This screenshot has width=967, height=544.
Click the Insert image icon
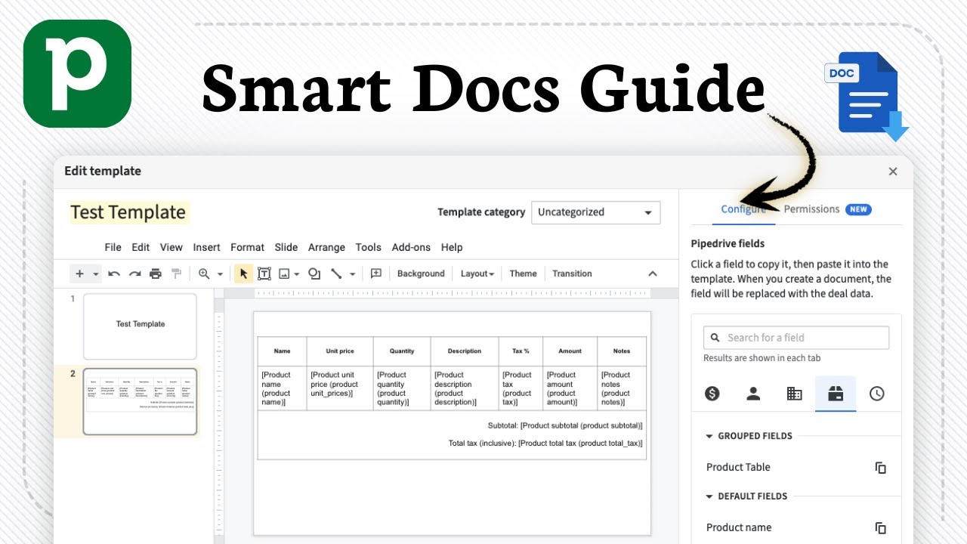pos(285,274)
